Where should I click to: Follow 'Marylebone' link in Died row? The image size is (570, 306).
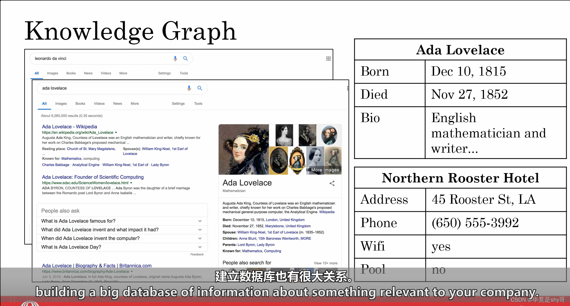(274, 226)
